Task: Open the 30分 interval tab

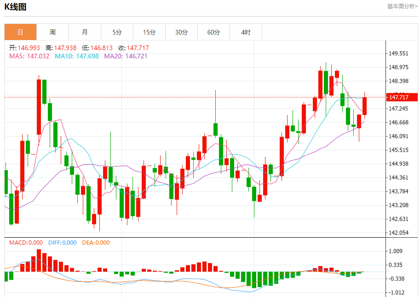Action: tap(181, 32)
